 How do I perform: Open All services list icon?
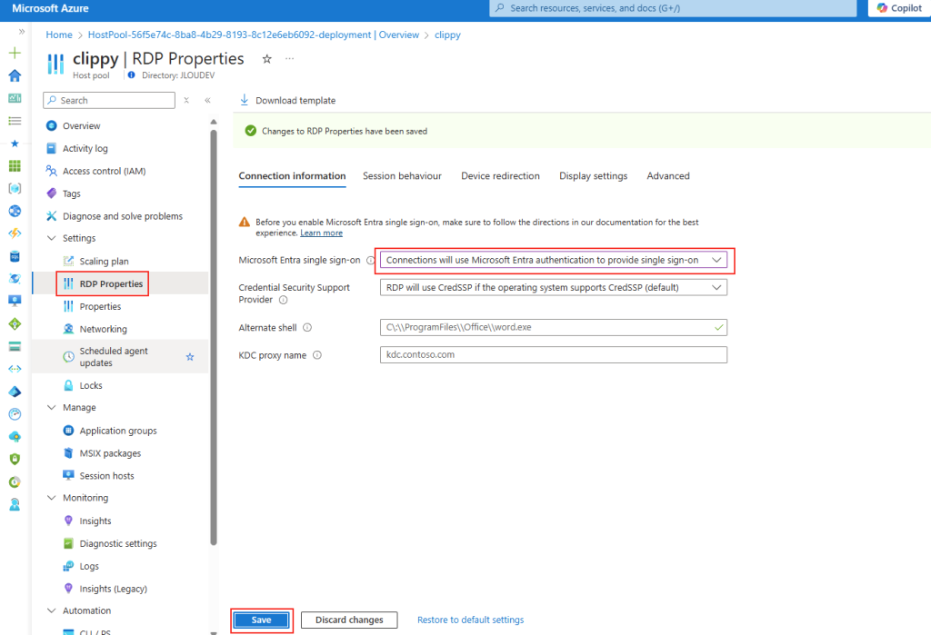[x=15, y=121]
